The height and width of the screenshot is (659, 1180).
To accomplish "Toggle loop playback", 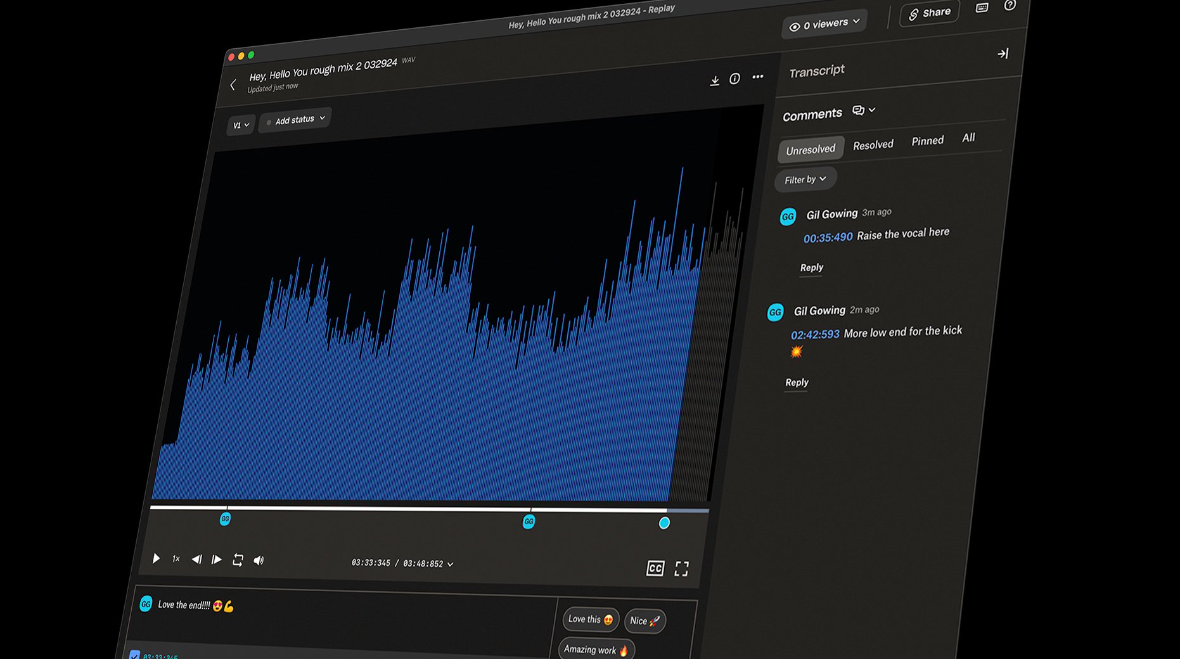I will pos(238,560).
